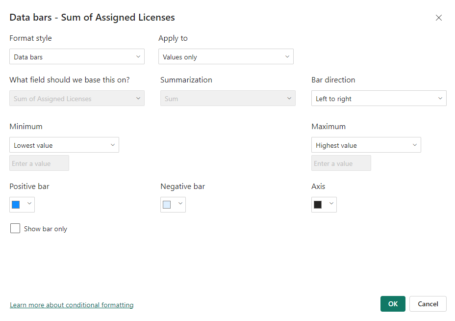Close the Data bars dialog
455x321 pixels.
438,18
